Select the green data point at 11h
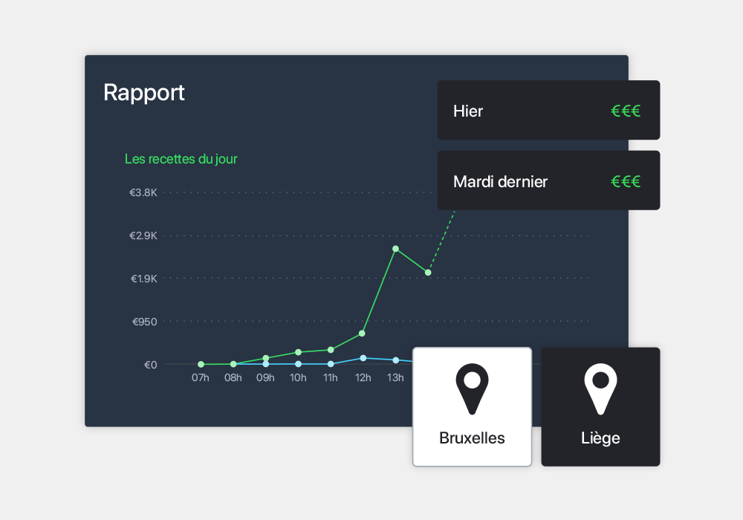This screenshot has height=520, width=743. 331,350
